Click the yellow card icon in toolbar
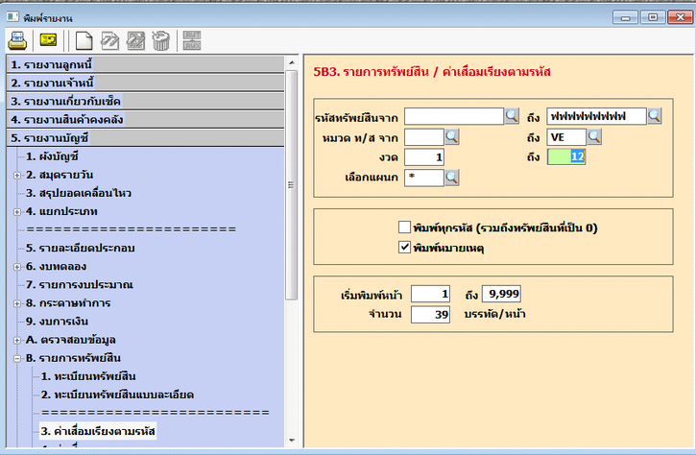Image resolution: width=696 pixels, height=455 pixels. (47, 39)
